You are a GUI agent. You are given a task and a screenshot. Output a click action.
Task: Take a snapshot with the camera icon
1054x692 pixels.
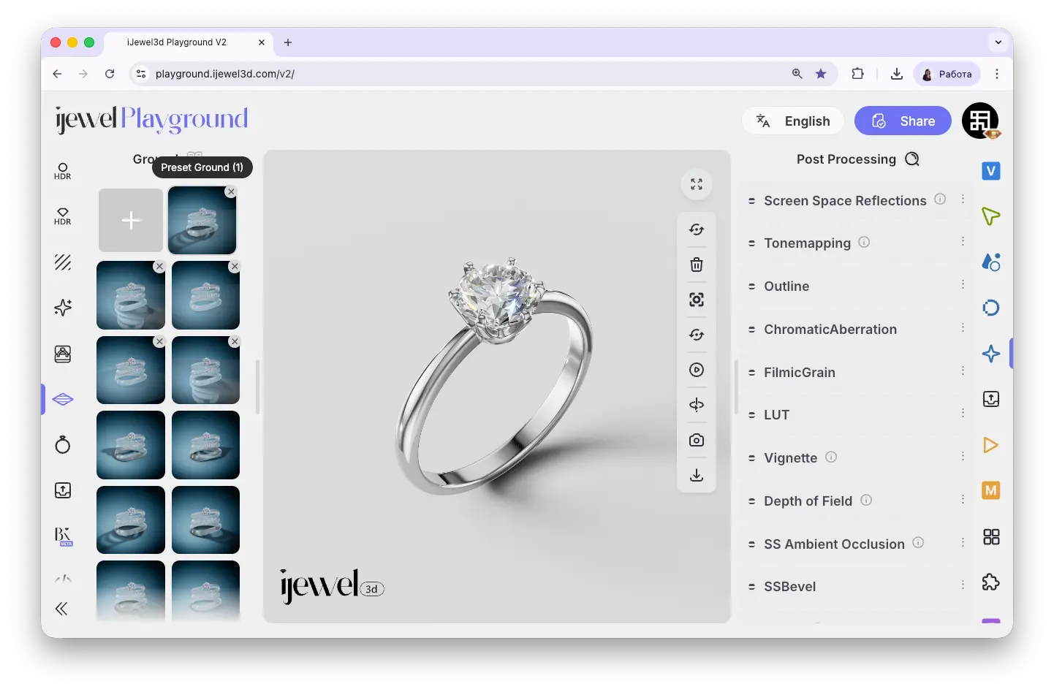tap(697, 440)
